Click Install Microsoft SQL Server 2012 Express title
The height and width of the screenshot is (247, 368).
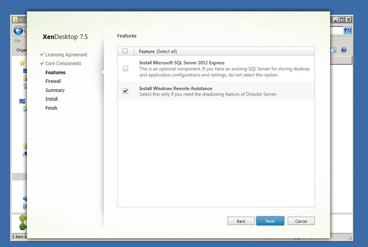(x=182, y=62)
